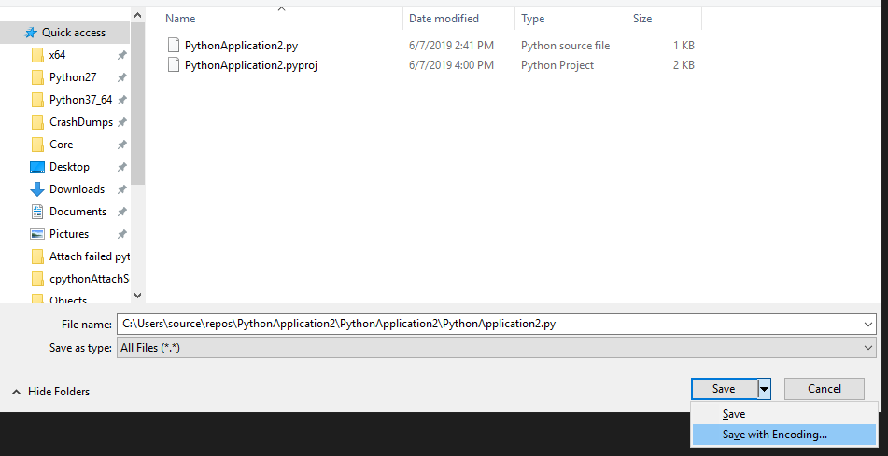
Task: Click the PythonApplication2.py file icon
Action: pyautogui.click(x=175, y=46)
